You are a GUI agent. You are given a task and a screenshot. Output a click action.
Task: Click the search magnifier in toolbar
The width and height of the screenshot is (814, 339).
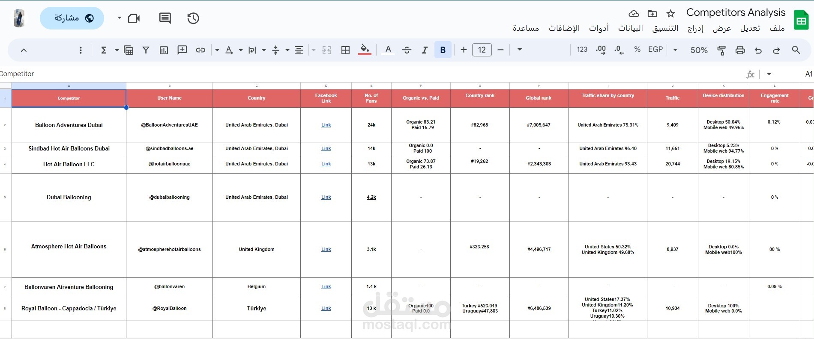(796, 50)
